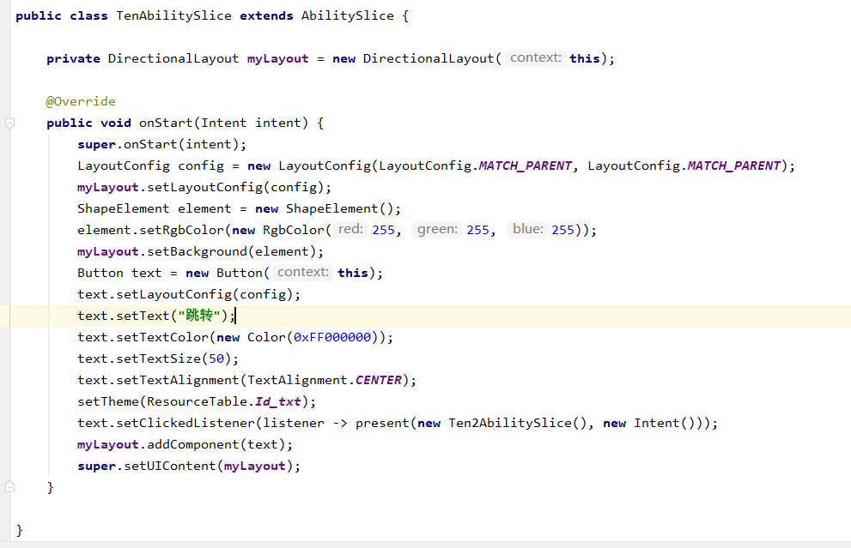Click the config variable in its LayoutConfig declaration
Viewport: 851px width, 548px height.
(x=201, y=166)
